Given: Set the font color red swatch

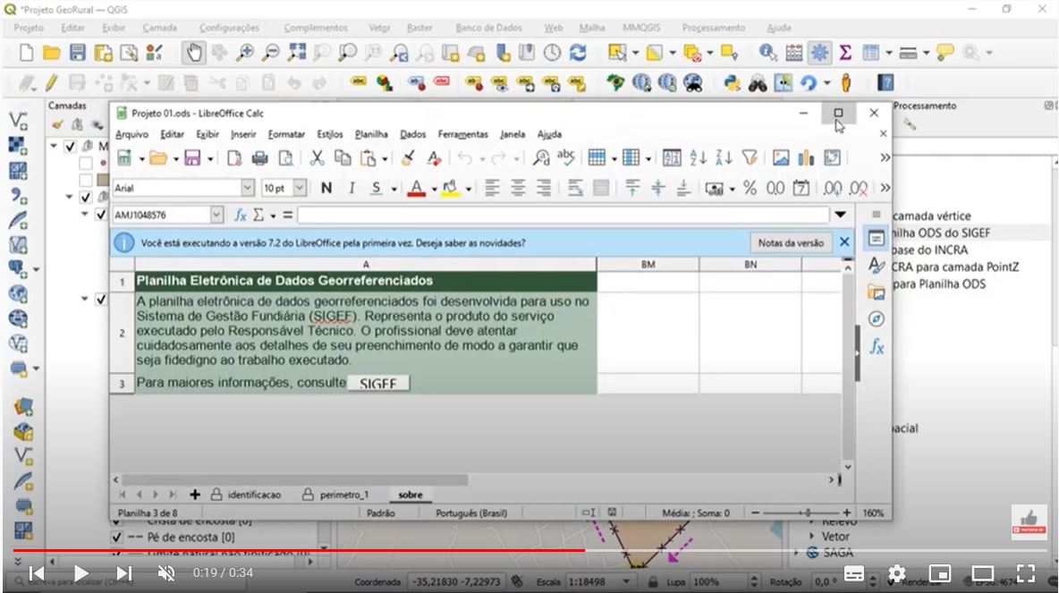Looking at the screenshot, I should coord(416,189).
